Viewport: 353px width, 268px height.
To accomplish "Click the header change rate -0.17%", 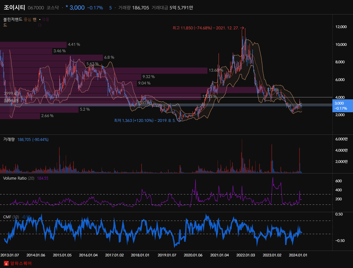I will coord(95,8).
